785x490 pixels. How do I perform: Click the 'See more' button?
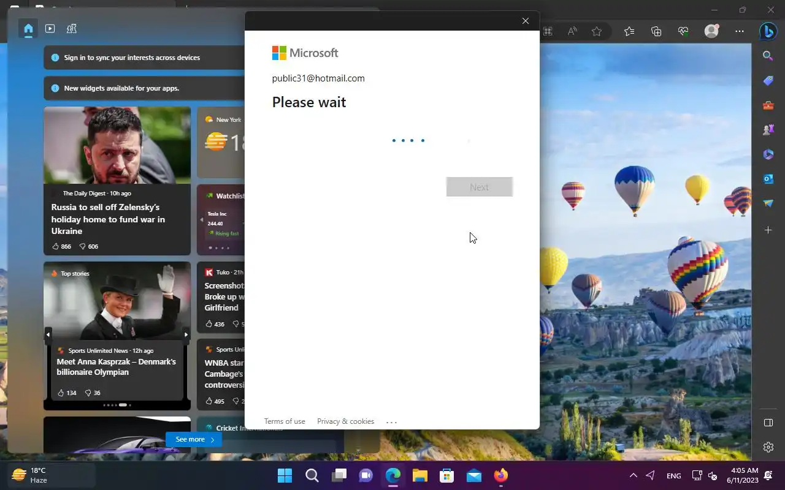point(194,439)
